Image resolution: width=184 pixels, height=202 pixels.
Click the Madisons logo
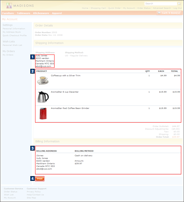[20, 5]
